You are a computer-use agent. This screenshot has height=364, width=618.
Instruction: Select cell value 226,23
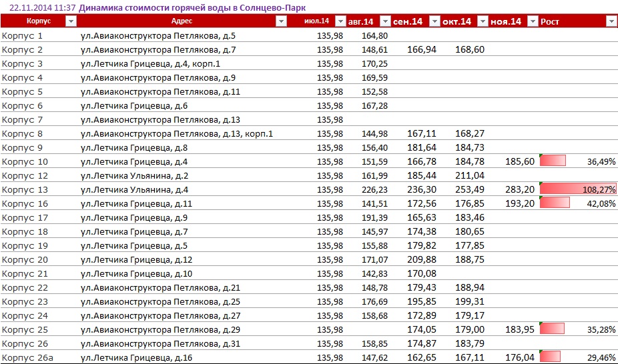coord(375,190)
